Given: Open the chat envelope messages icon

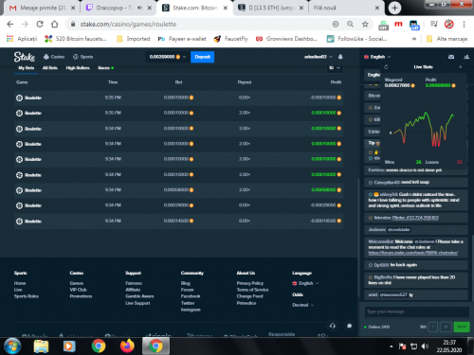Looking at the screenshot, I should (451, 57).
